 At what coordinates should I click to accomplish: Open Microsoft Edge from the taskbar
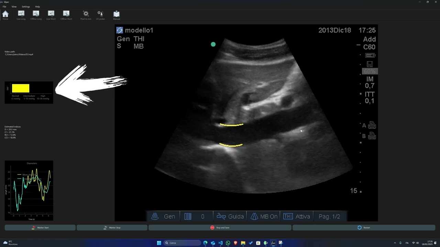click(x=205, y=243)
